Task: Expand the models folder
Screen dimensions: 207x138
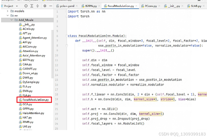Action: 8,11
